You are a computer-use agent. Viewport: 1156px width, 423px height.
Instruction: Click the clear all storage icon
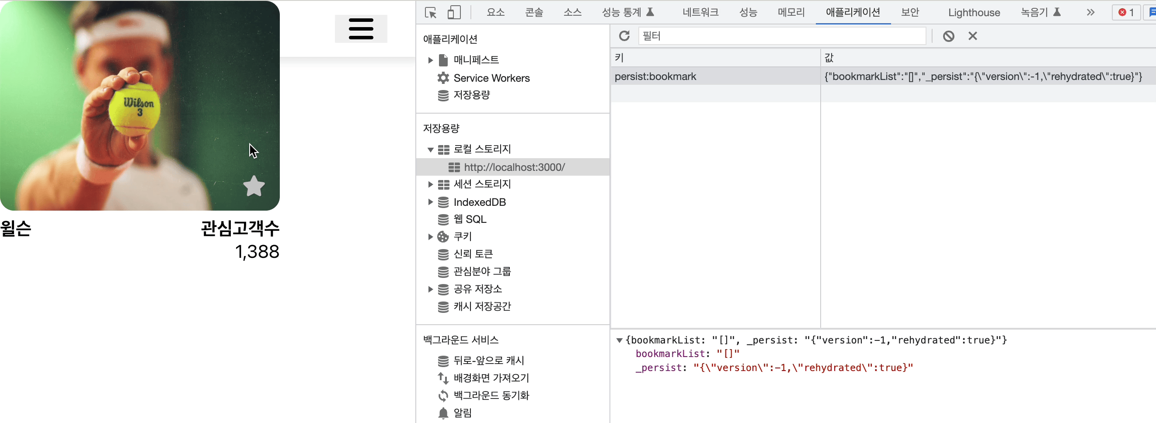(948, 36)
